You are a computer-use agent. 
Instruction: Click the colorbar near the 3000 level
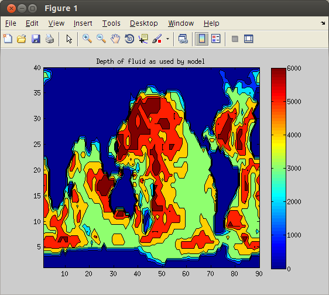(279, 168)
